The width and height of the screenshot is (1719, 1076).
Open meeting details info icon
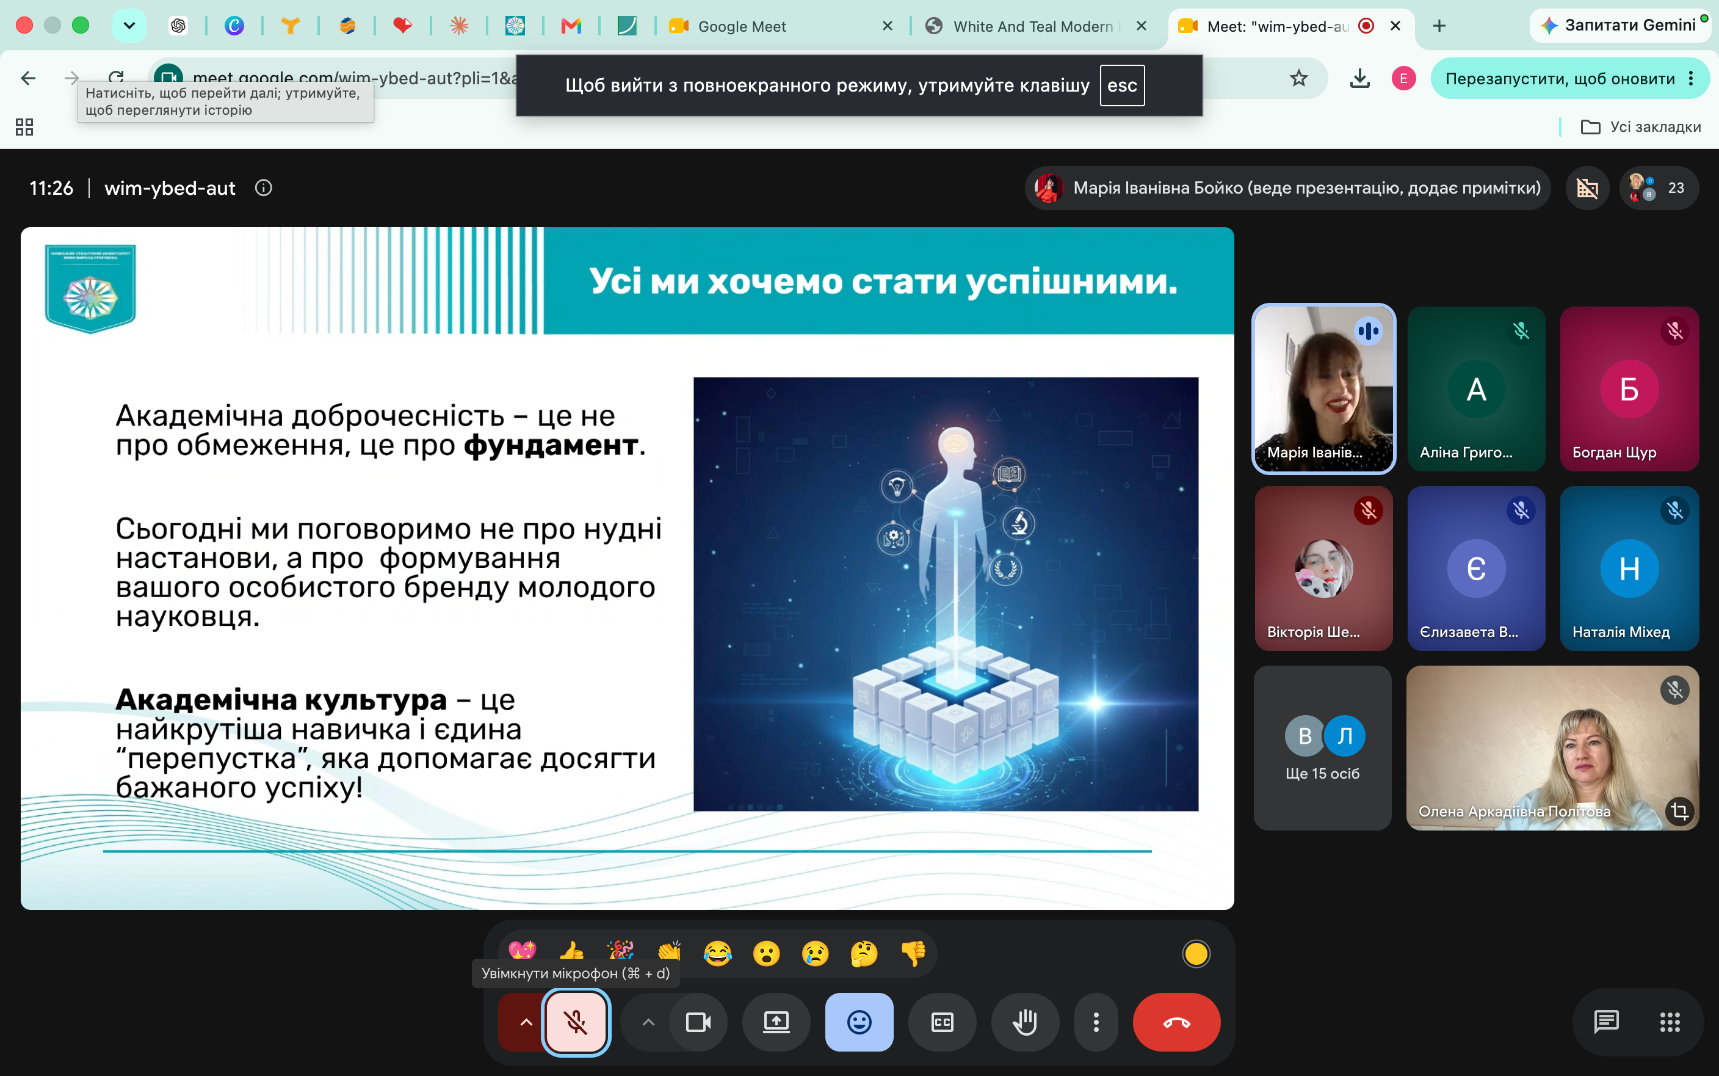[x=264, y=188]
